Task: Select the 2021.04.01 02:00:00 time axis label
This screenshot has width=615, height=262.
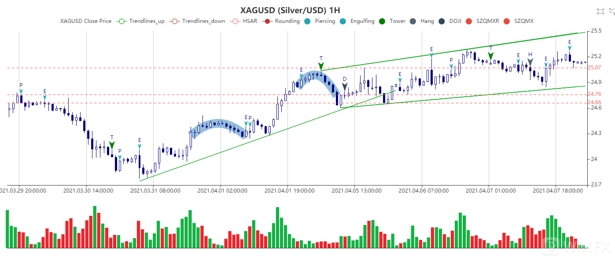Action: (221, 191)
